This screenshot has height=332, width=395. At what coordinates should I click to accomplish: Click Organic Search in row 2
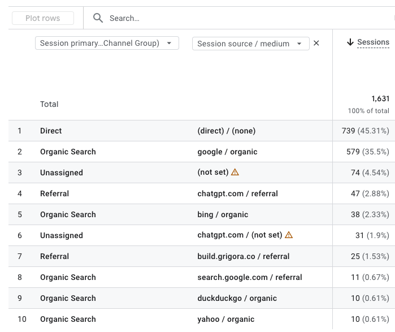[68, 152]
